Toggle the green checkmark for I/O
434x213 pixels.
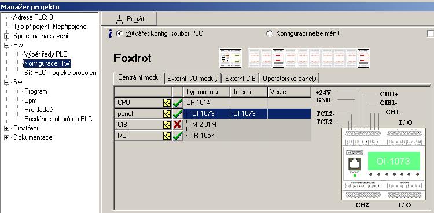[x=178, y=136]
